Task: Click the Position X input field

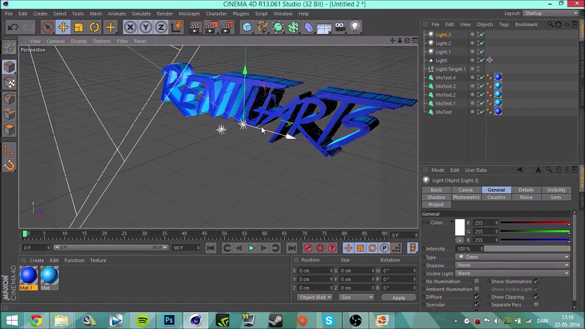Action: coord(315,271)
